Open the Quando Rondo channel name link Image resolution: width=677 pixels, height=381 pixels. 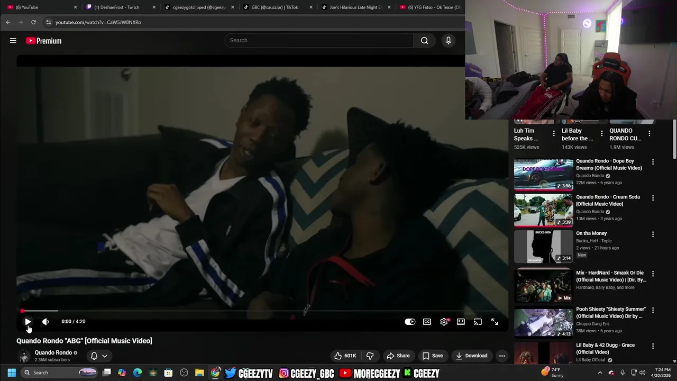pyautogui.click(x=53, y=352)
